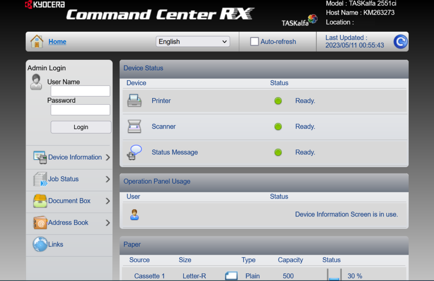
Task: Click the Links globe icon
Action: point(40,244)
